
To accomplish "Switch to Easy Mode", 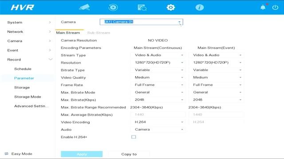I will coord(19,154).
